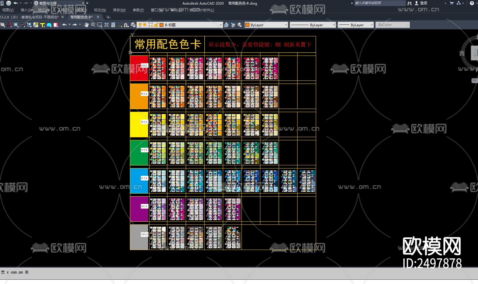Click the orange layer color swatch
The width and height of the screenshot is (478, 284).
point(161,25)
